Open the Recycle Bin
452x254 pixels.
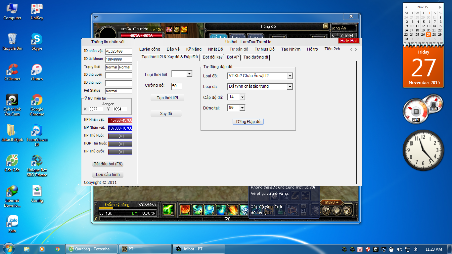click(12, 42)
